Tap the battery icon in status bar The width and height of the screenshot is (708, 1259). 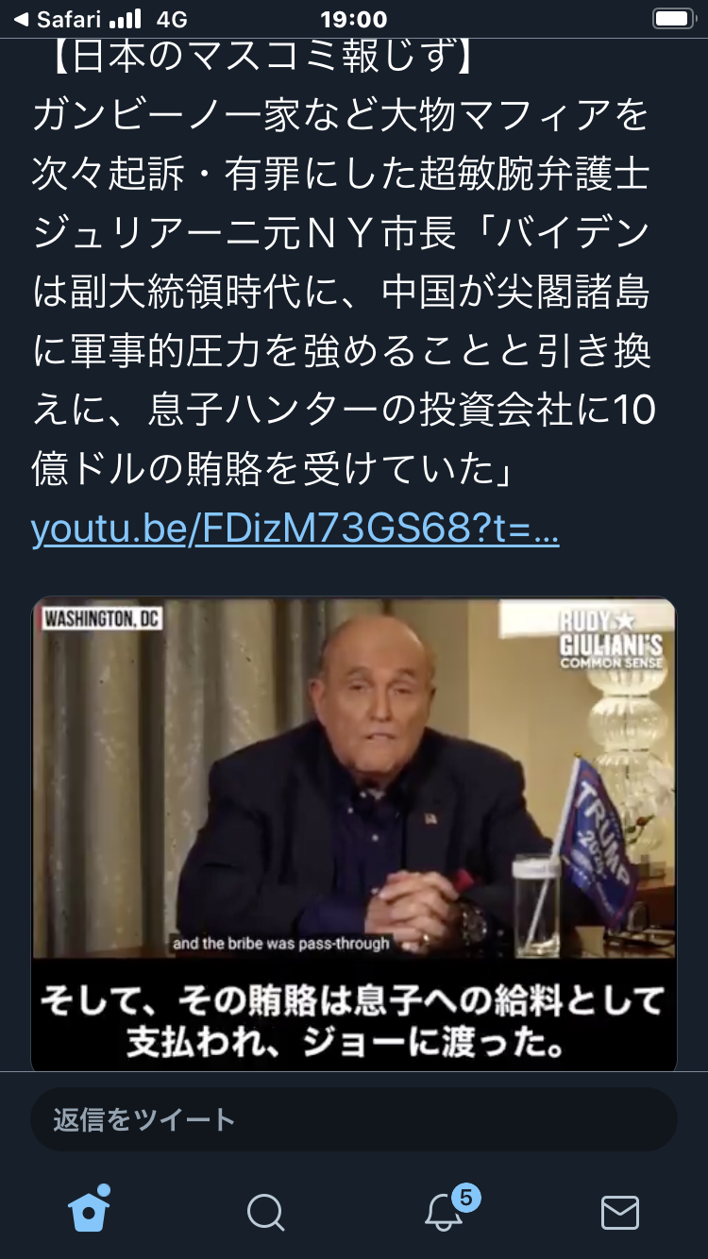[674, 19]
